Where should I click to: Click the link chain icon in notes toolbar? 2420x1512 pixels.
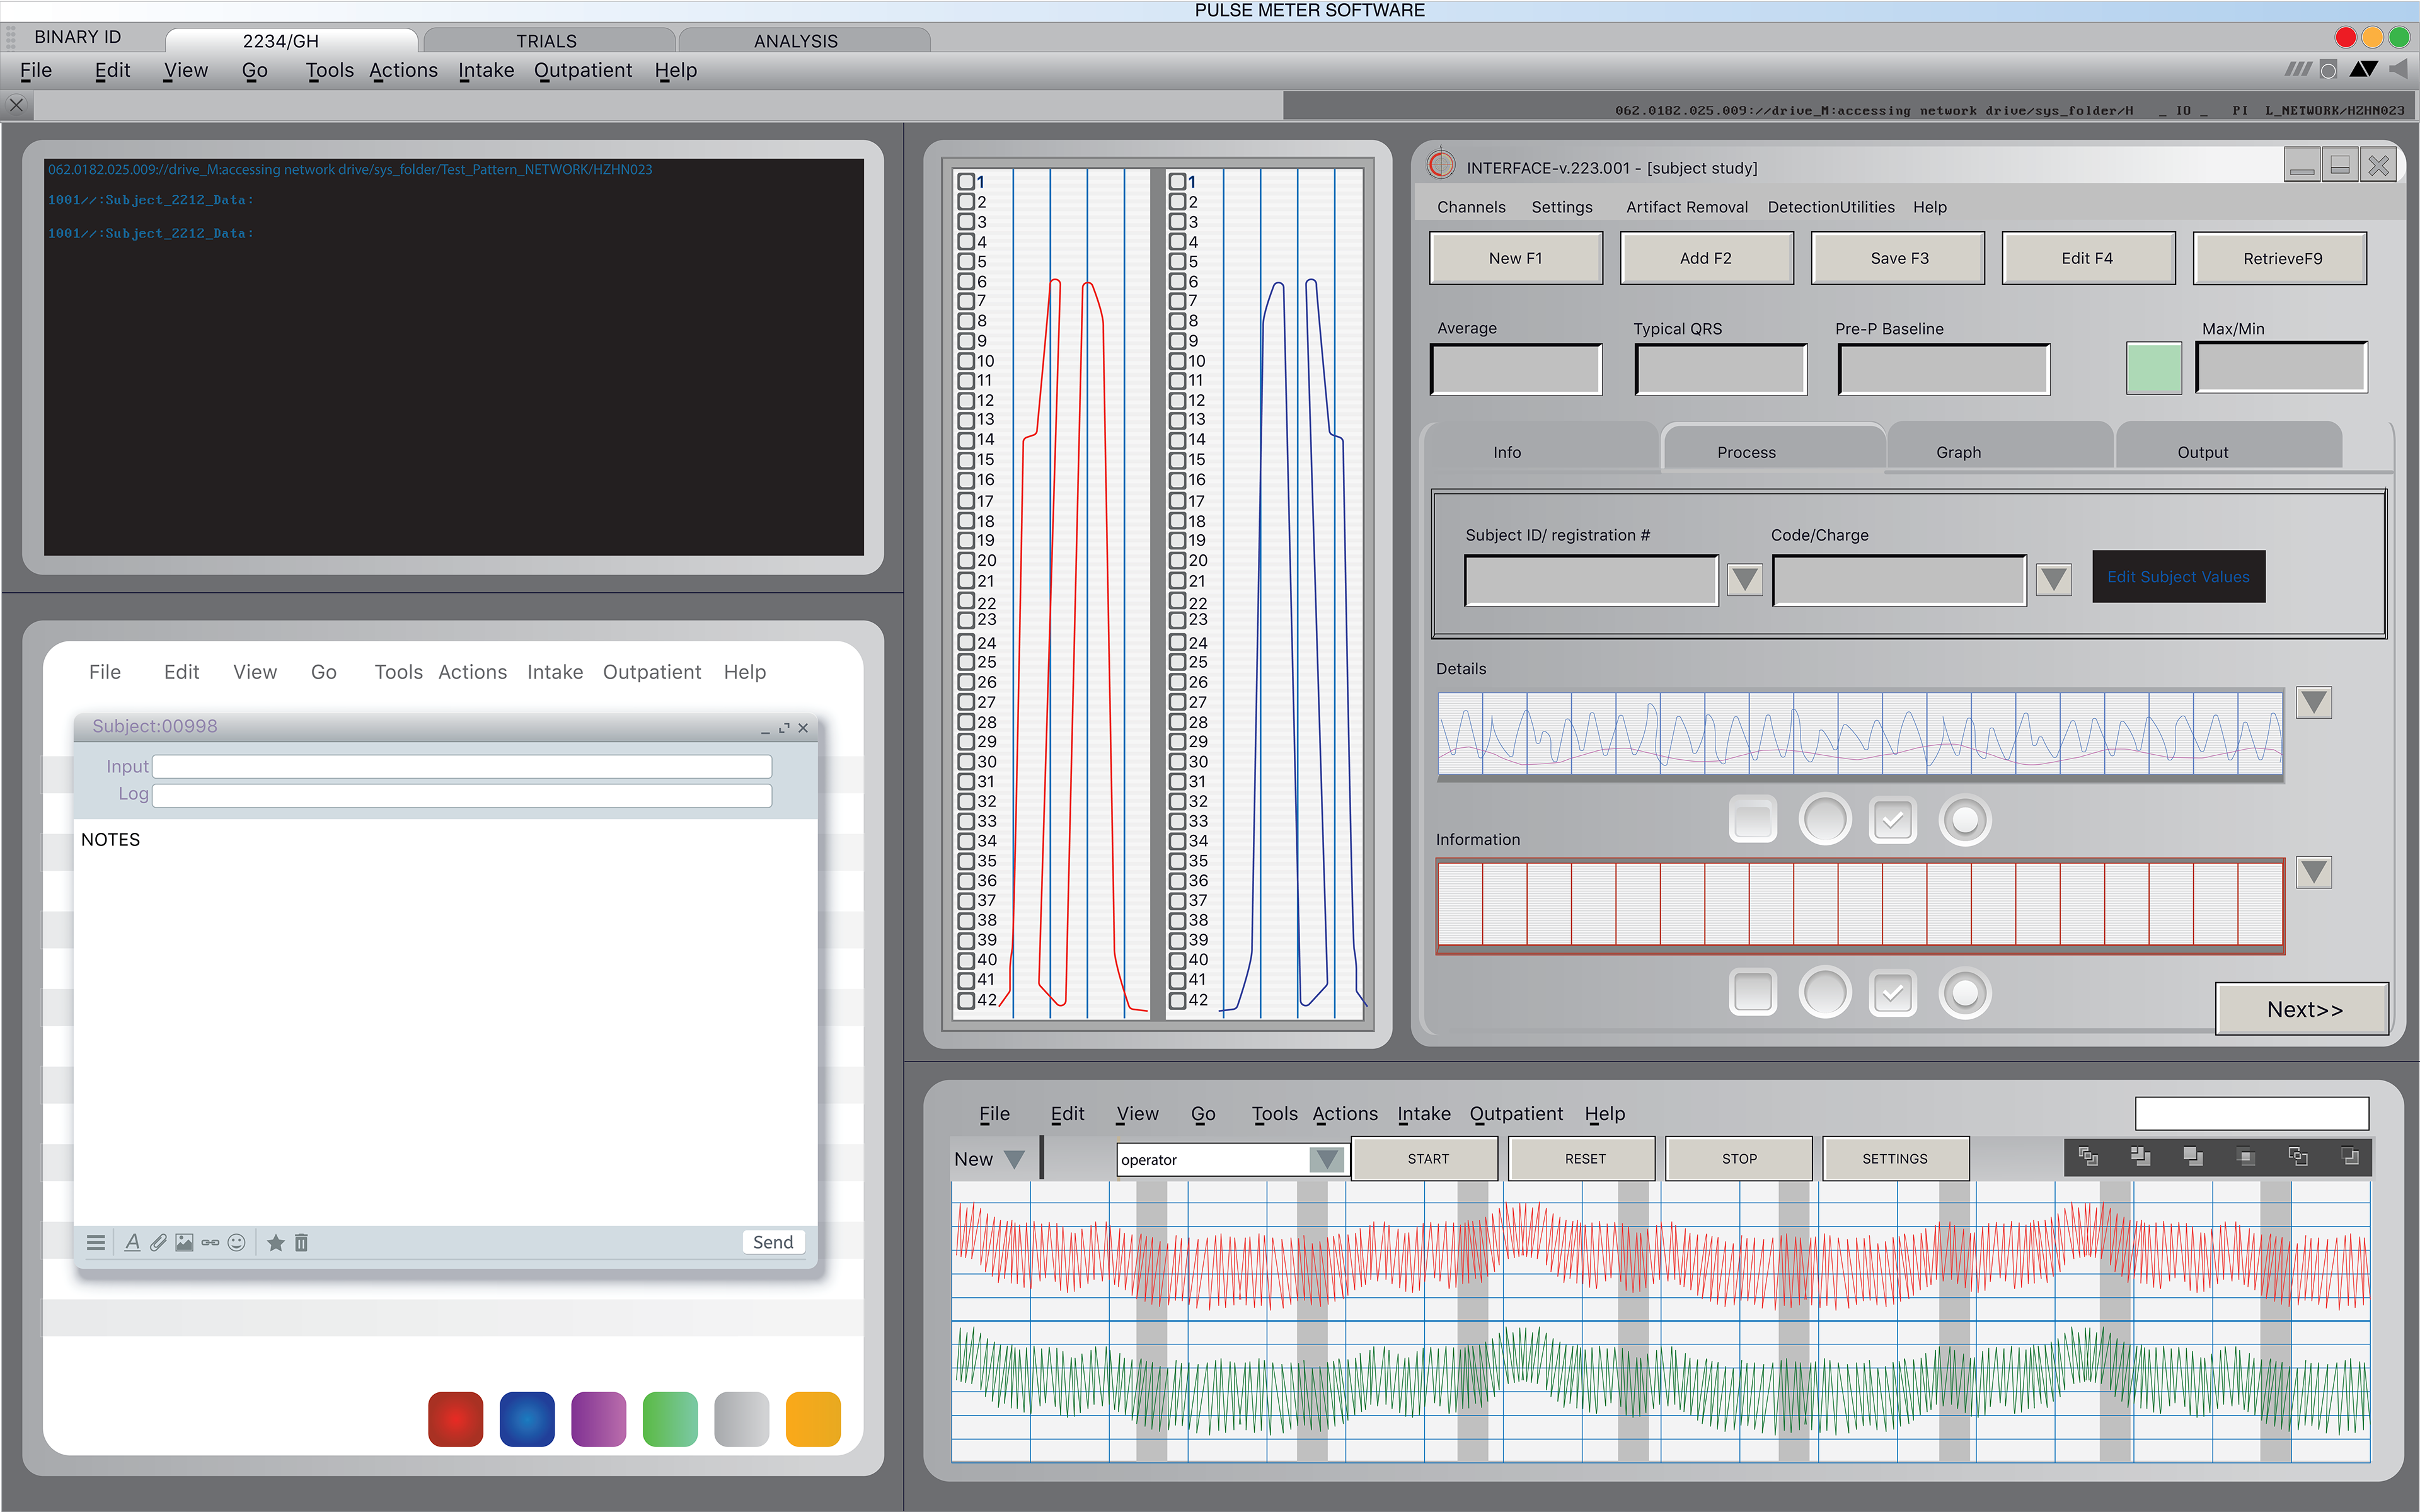pyautogui.click(x=210, y=1242)
